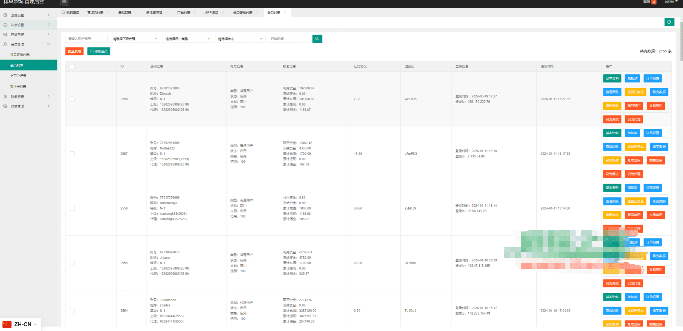683x331 pixels.
Task: Click the 请输入用户账号 input field
Action: tap(86, 39)
